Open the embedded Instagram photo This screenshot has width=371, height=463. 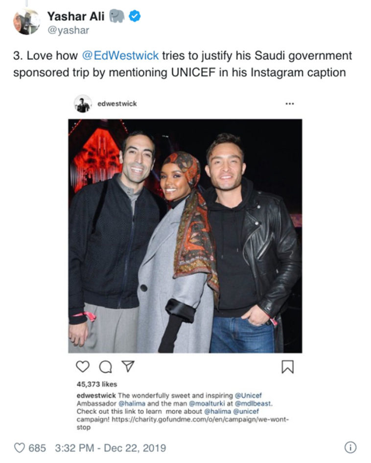click(185, 236)
